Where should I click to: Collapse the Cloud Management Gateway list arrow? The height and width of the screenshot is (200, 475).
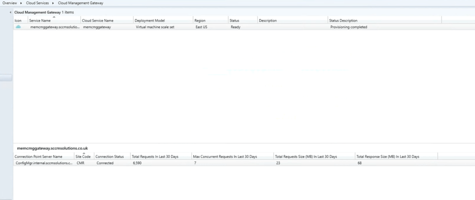11,12
